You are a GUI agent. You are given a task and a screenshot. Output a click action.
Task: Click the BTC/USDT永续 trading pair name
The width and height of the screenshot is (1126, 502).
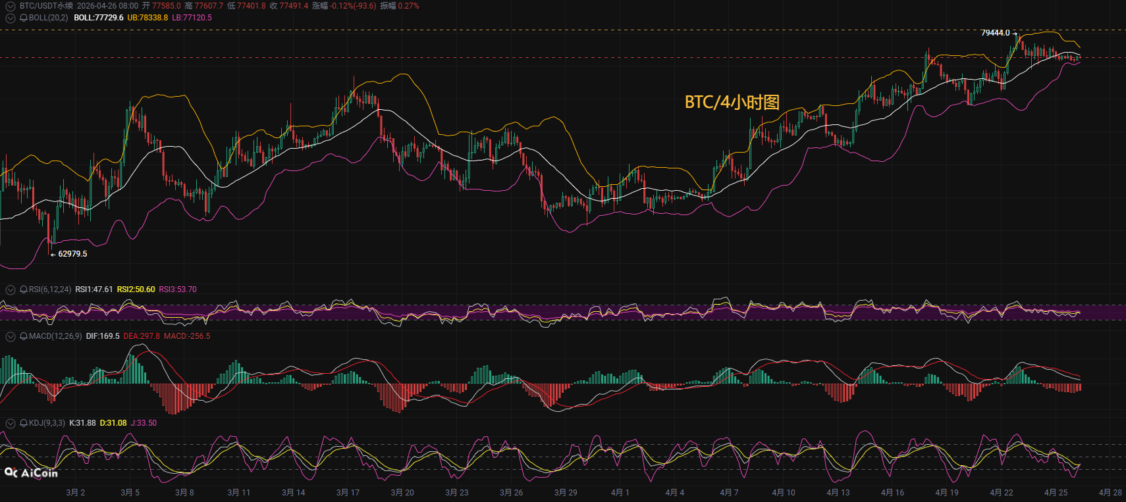[46, 6]
